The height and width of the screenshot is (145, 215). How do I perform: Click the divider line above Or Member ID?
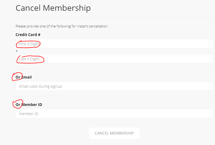coord(114,96)
